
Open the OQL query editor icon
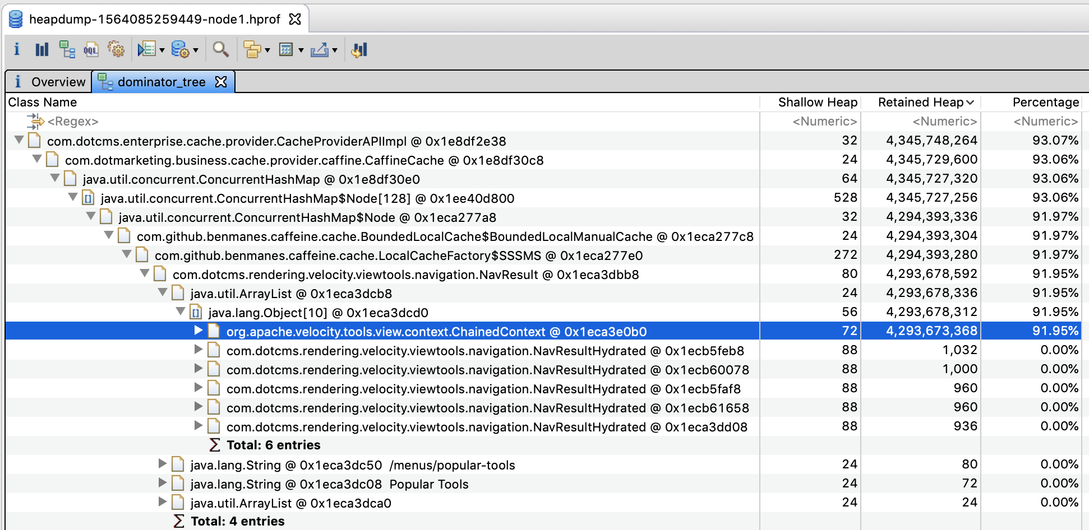(91, 49)
